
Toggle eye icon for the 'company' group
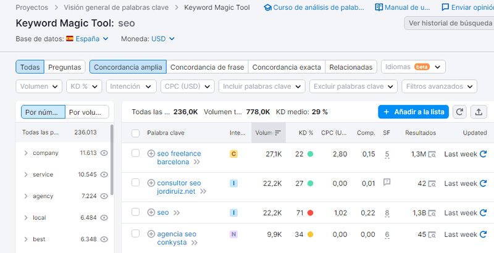(104, 153)
